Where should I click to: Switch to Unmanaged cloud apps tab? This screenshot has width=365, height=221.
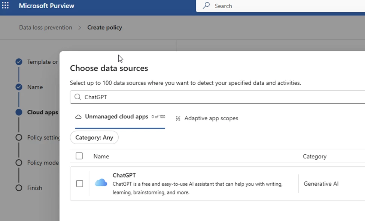pos(116,117)
